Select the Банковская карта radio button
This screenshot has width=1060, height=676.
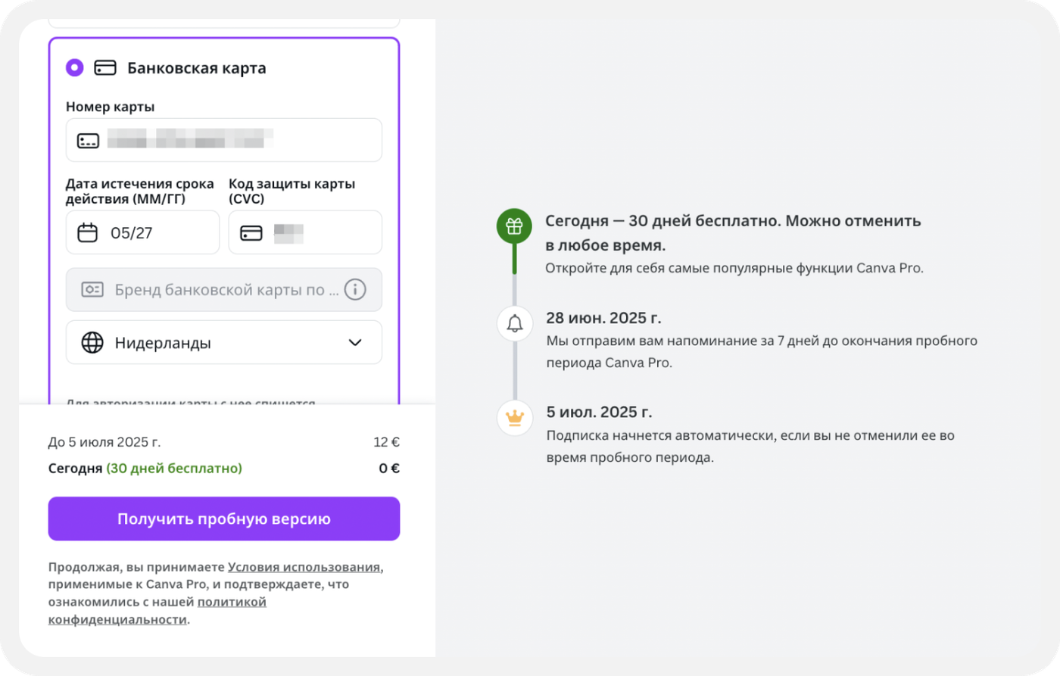point(75,67)
